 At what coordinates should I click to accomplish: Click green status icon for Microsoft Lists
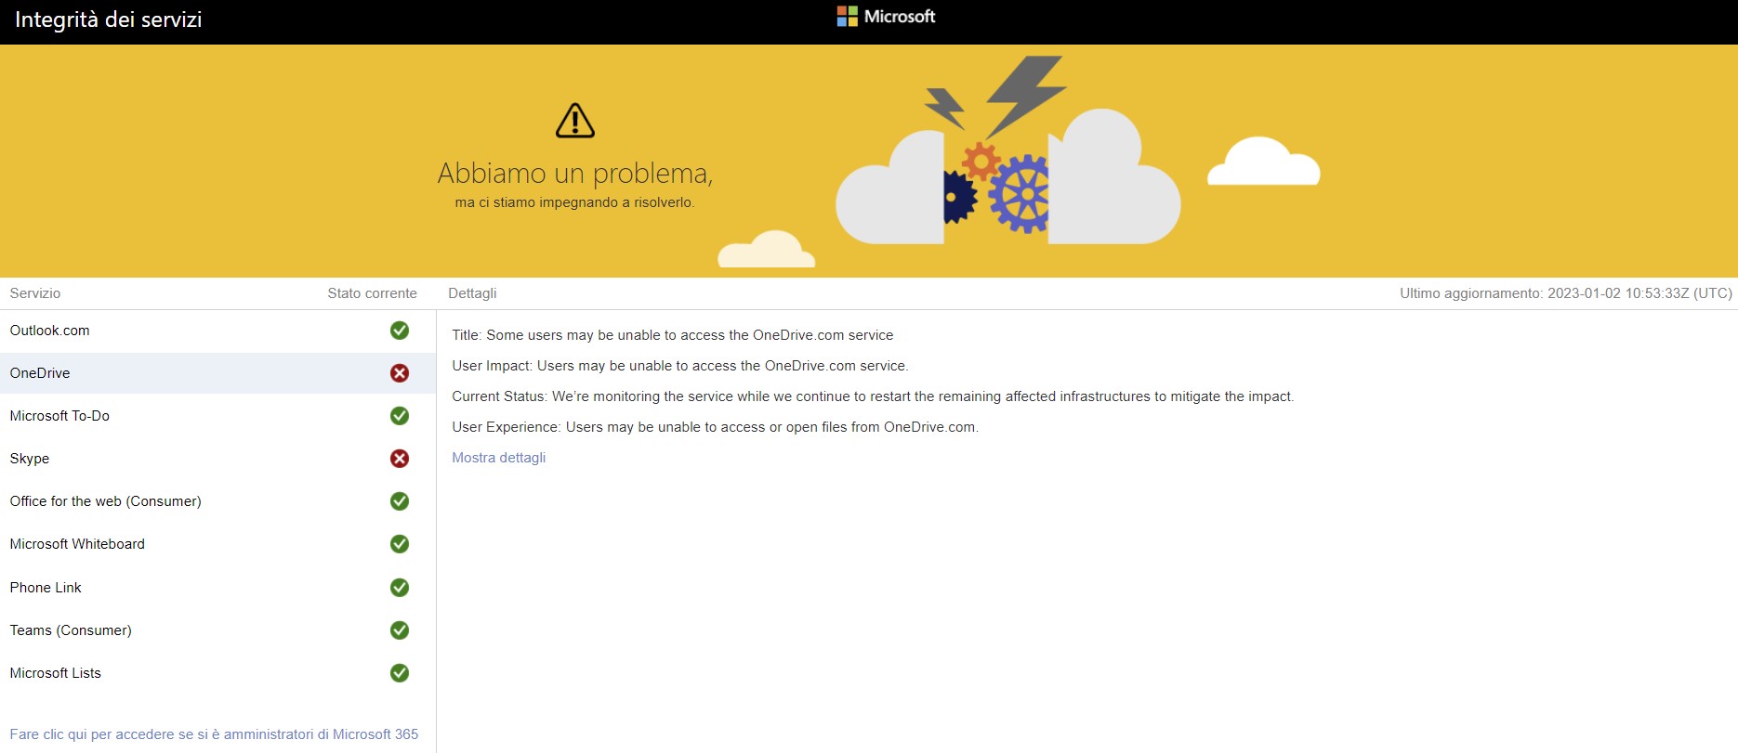tap(400, 673)
